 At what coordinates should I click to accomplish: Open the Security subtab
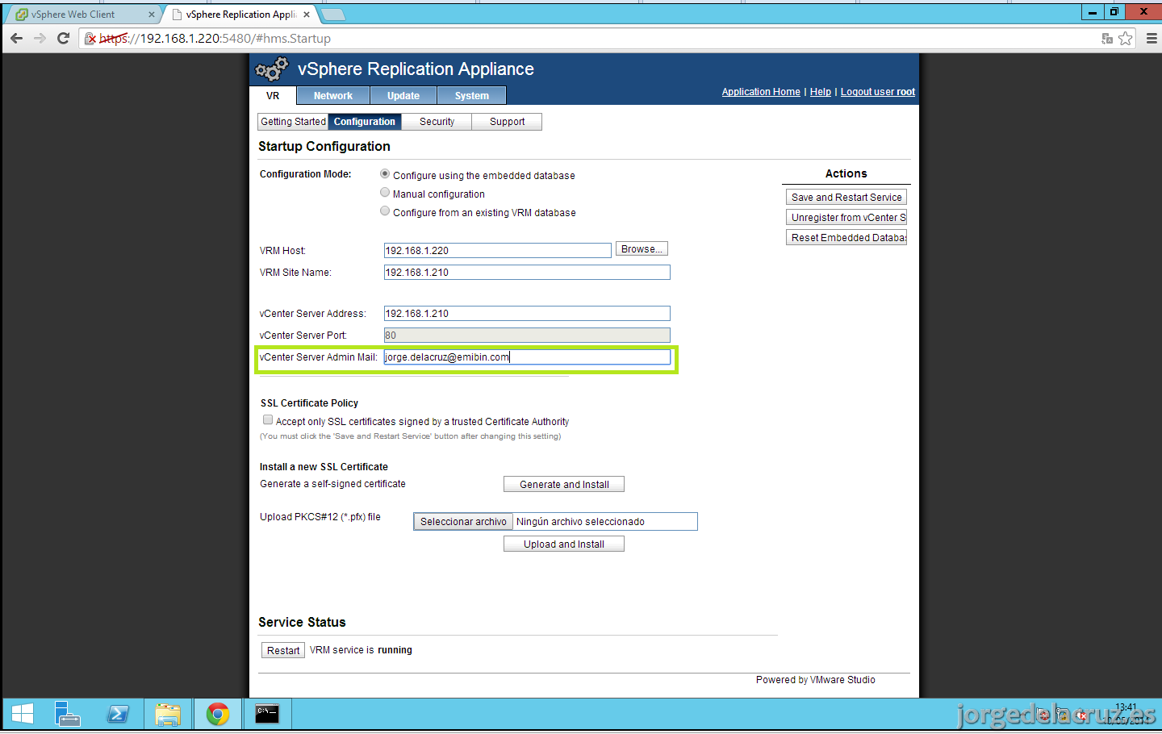437,122
